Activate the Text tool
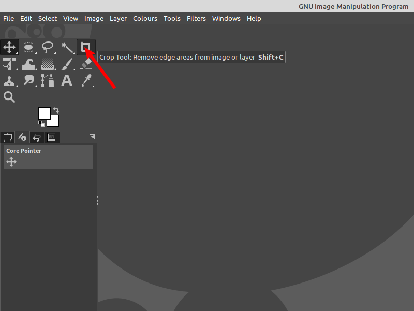414x311 pixels. click(67, 80)
